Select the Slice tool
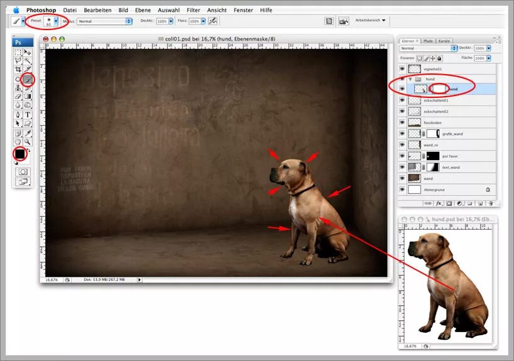 click(28, 69)
